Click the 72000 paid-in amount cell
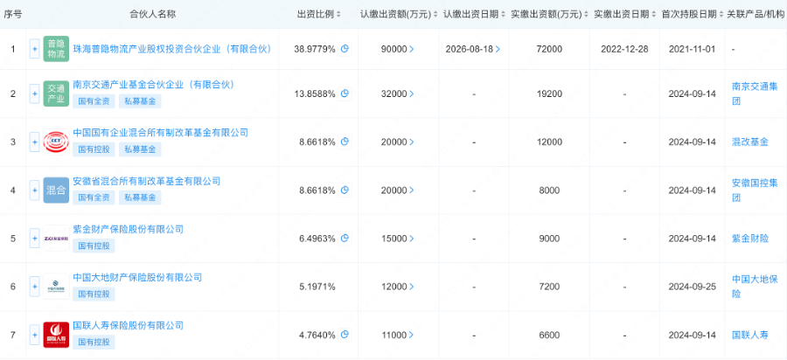 coord(549,49)
